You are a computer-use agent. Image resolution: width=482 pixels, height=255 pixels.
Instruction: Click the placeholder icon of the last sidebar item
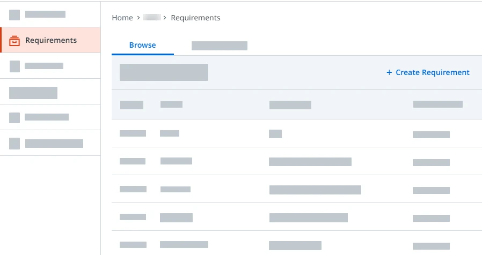[x=14, y=144]
